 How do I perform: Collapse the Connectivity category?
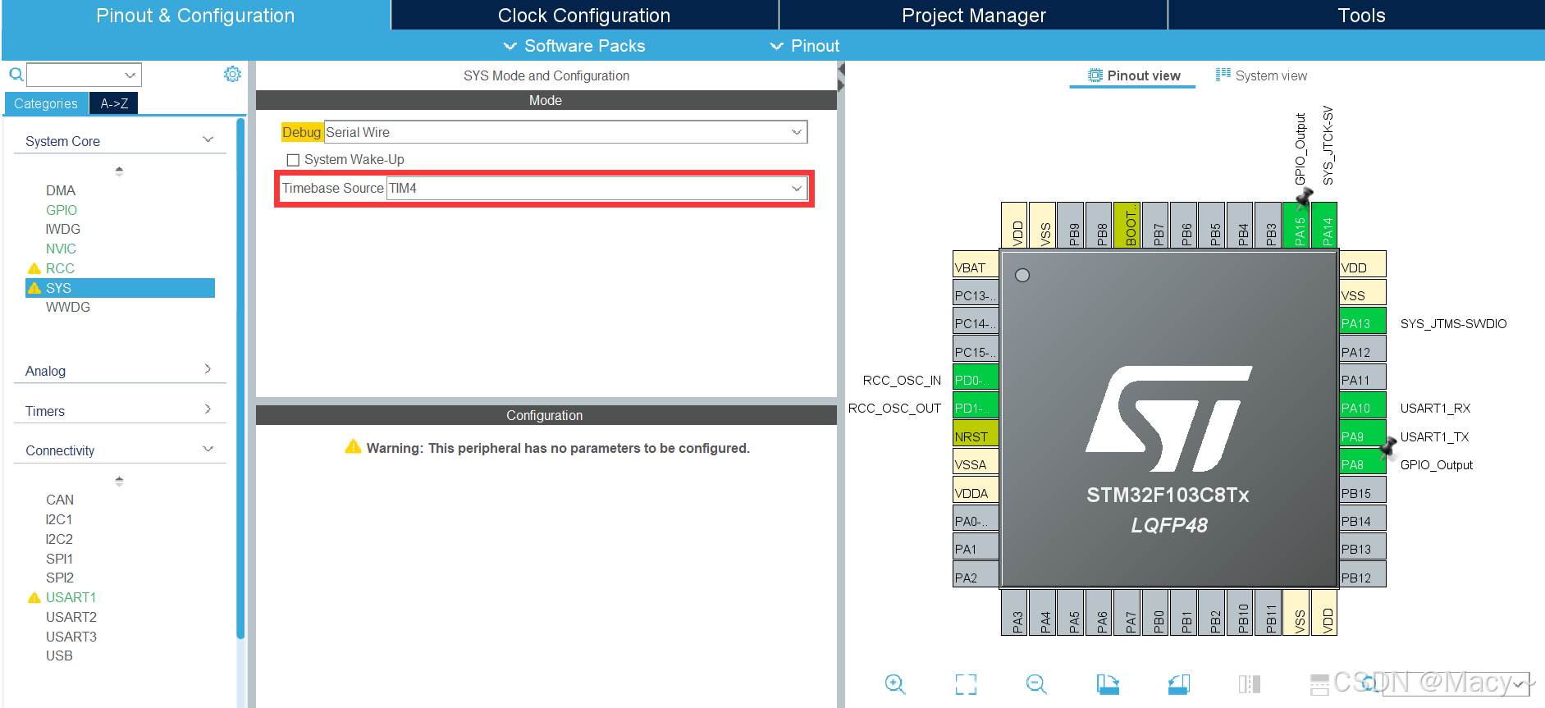[208, 450]
